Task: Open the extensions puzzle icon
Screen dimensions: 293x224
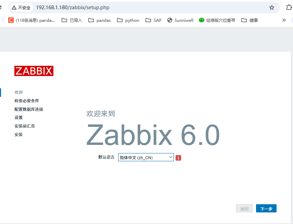Action: click(289, 8)
